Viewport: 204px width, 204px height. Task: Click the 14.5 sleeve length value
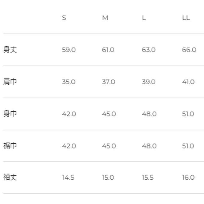point(68,178)
